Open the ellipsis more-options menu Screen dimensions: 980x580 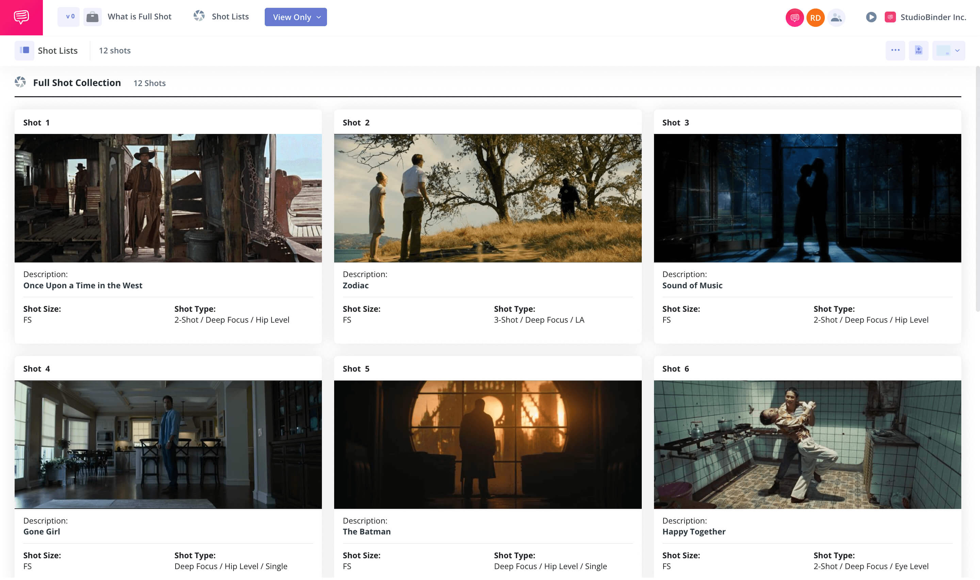tap(896, 50)
